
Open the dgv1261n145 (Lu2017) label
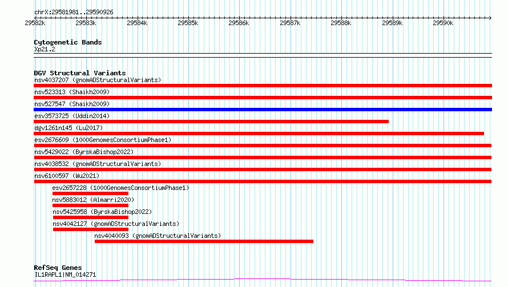click(x=68, y=128)
